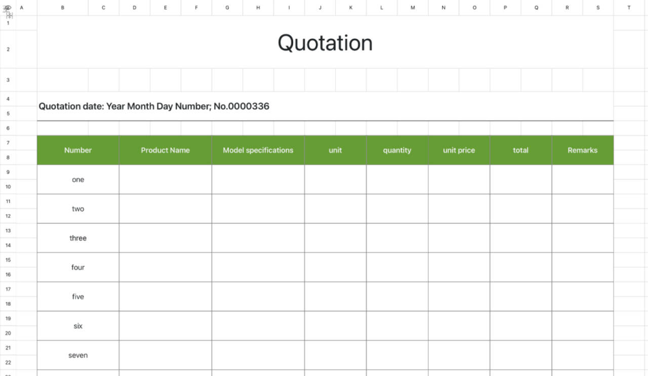Select column M header

coord(413,8)
